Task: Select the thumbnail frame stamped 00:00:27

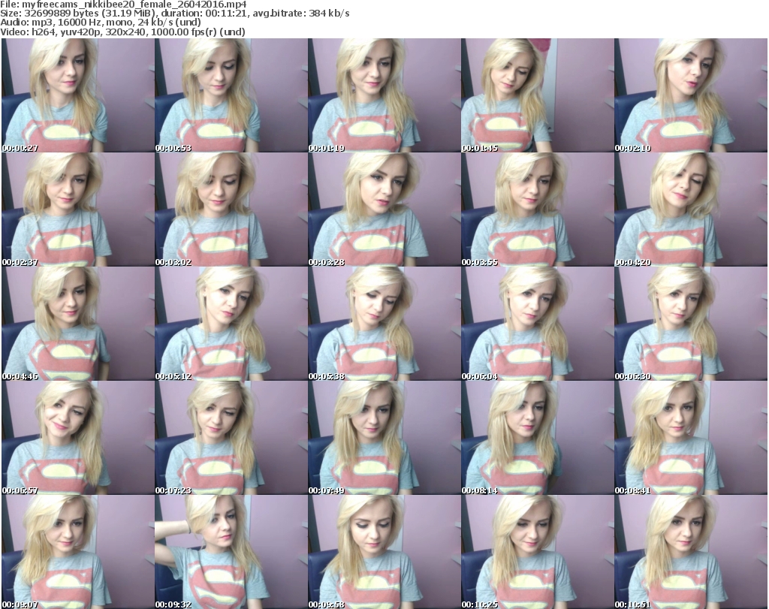Action: [x=78, y=95]
